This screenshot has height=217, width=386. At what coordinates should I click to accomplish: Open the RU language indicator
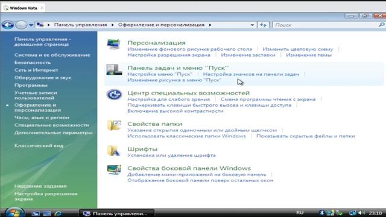click(300, 213)
